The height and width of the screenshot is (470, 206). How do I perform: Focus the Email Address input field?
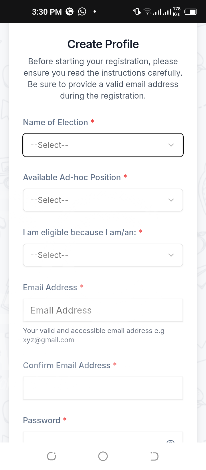(103, 310)
